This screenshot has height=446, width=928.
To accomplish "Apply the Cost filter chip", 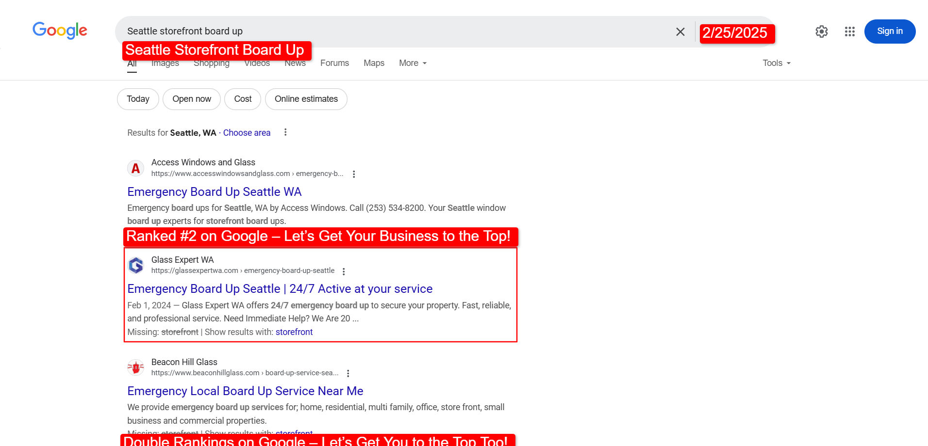I will [x=243, y=99].
